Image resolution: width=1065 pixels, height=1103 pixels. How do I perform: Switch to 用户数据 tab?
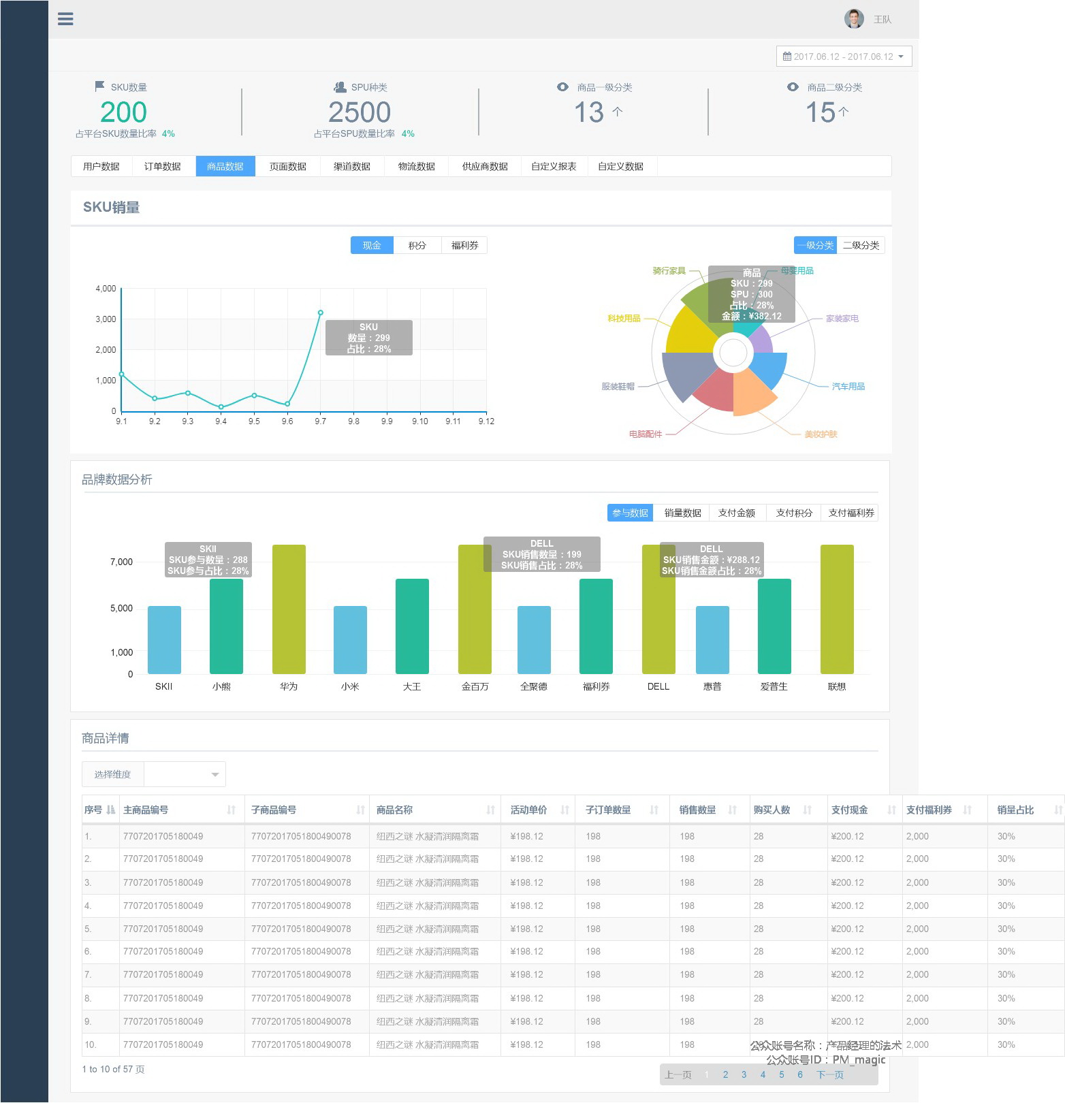click(x=101, y=166)
